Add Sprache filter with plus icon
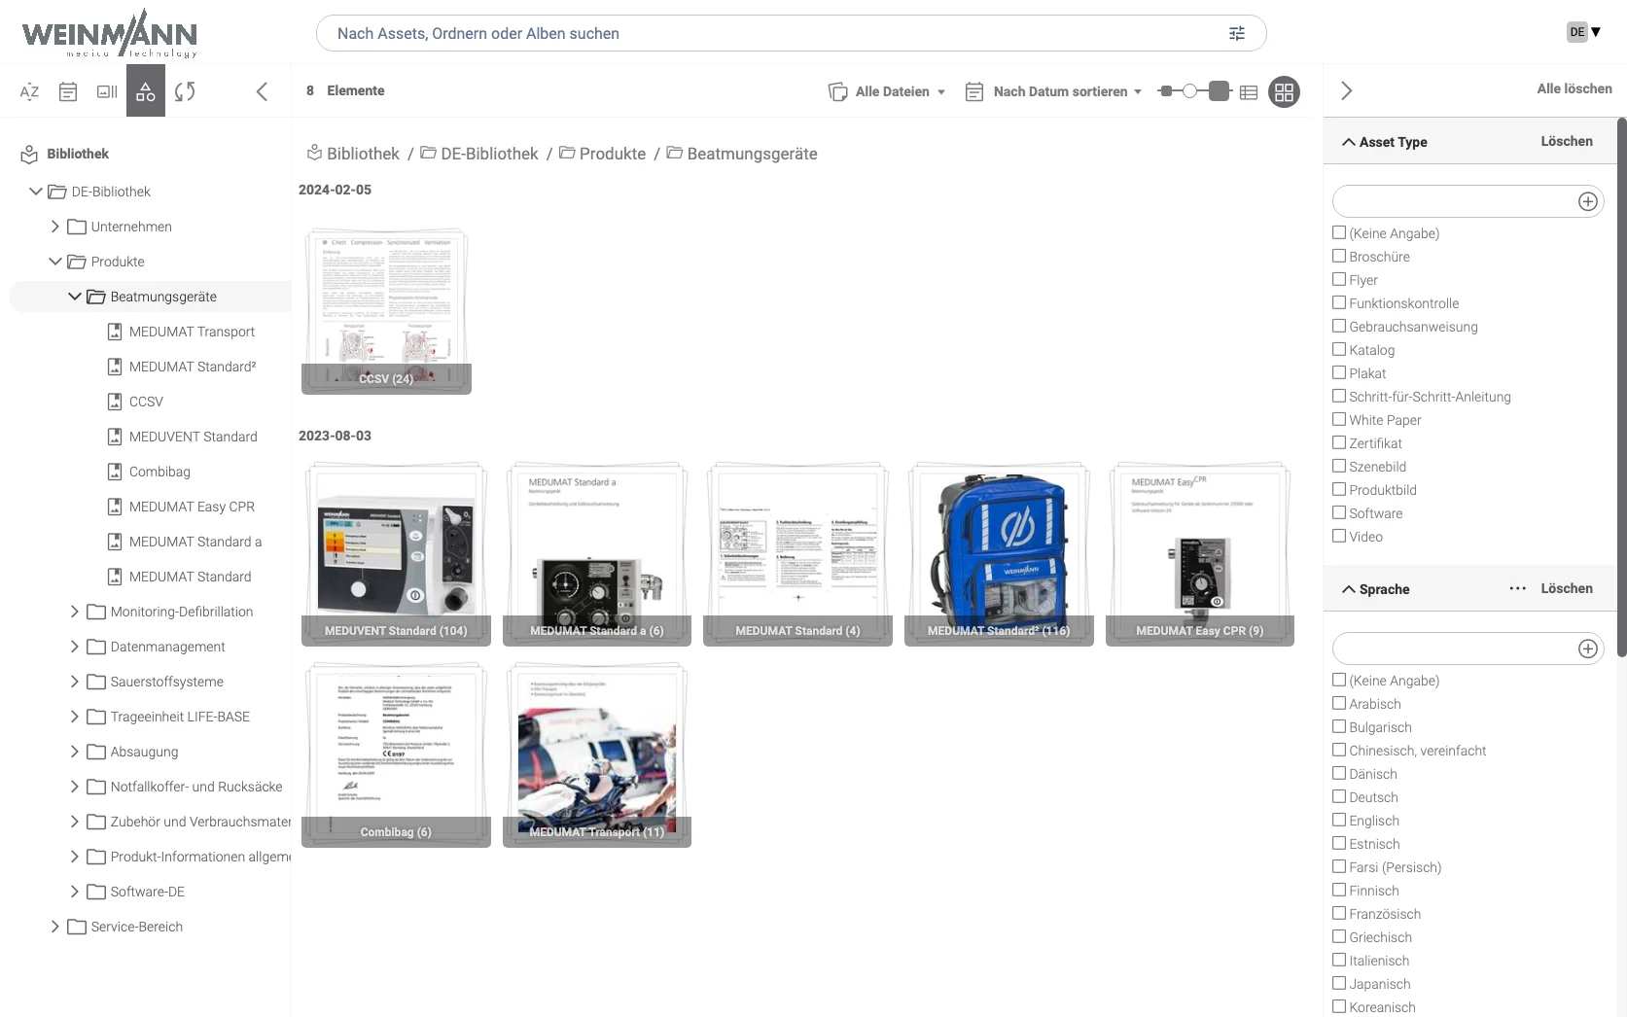 pyautogui.click(x=1588, y=649)
